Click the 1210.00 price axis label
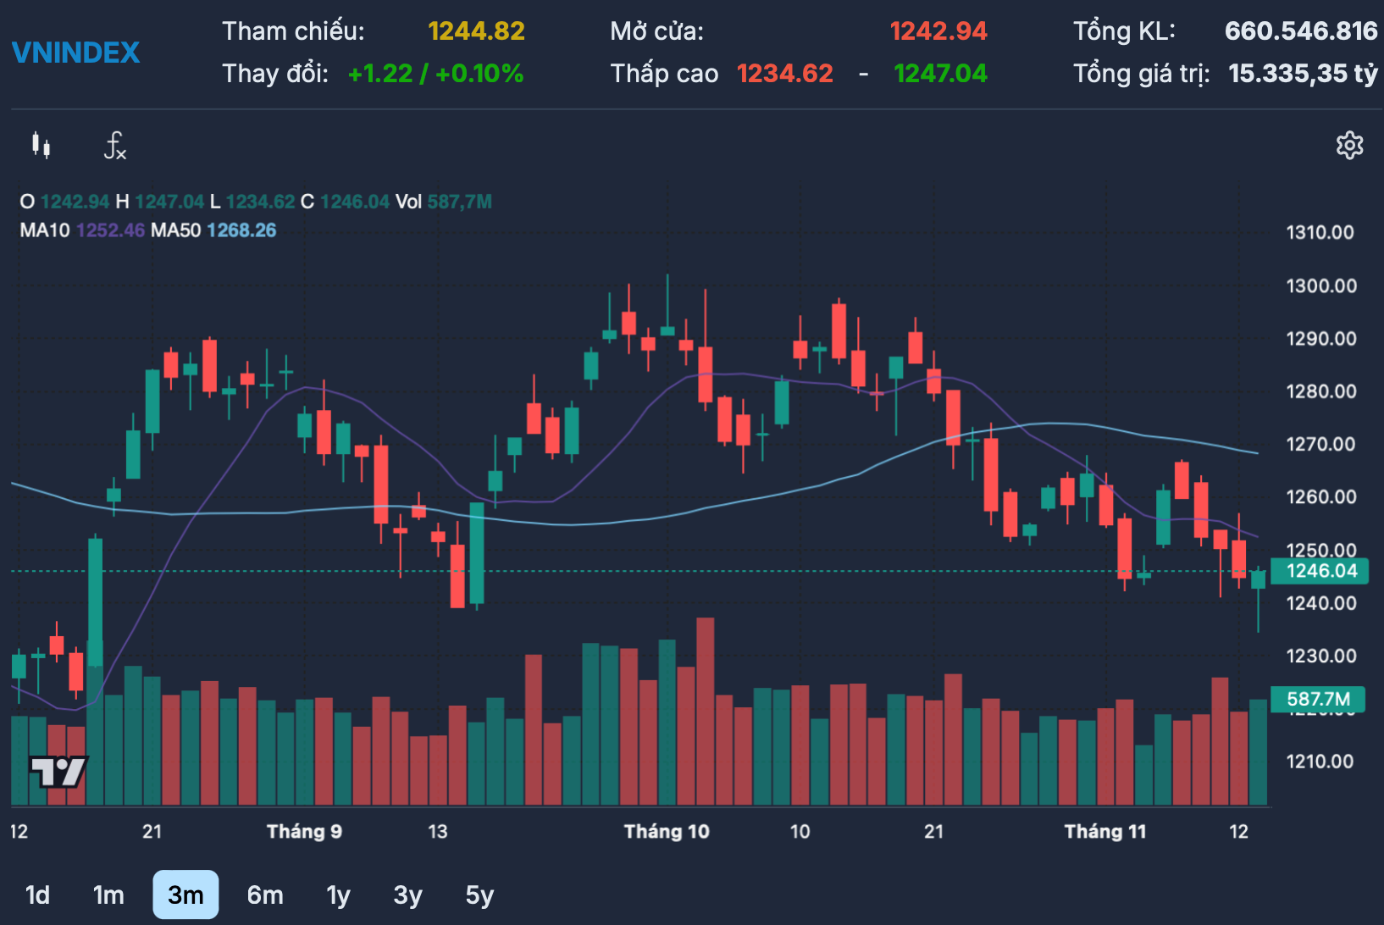 click(x=1321, y=761)
